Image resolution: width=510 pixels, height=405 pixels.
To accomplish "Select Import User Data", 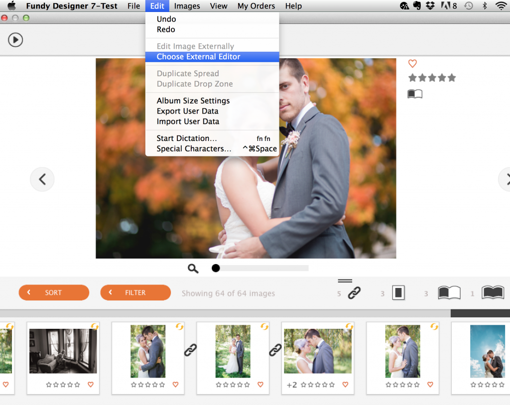I will 212,122.
